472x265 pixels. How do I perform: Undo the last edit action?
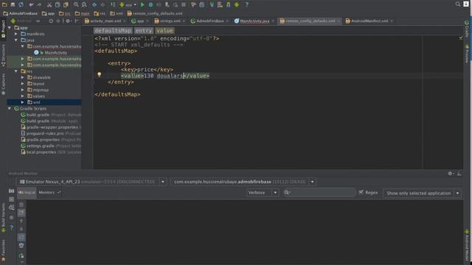click(31, 4)
